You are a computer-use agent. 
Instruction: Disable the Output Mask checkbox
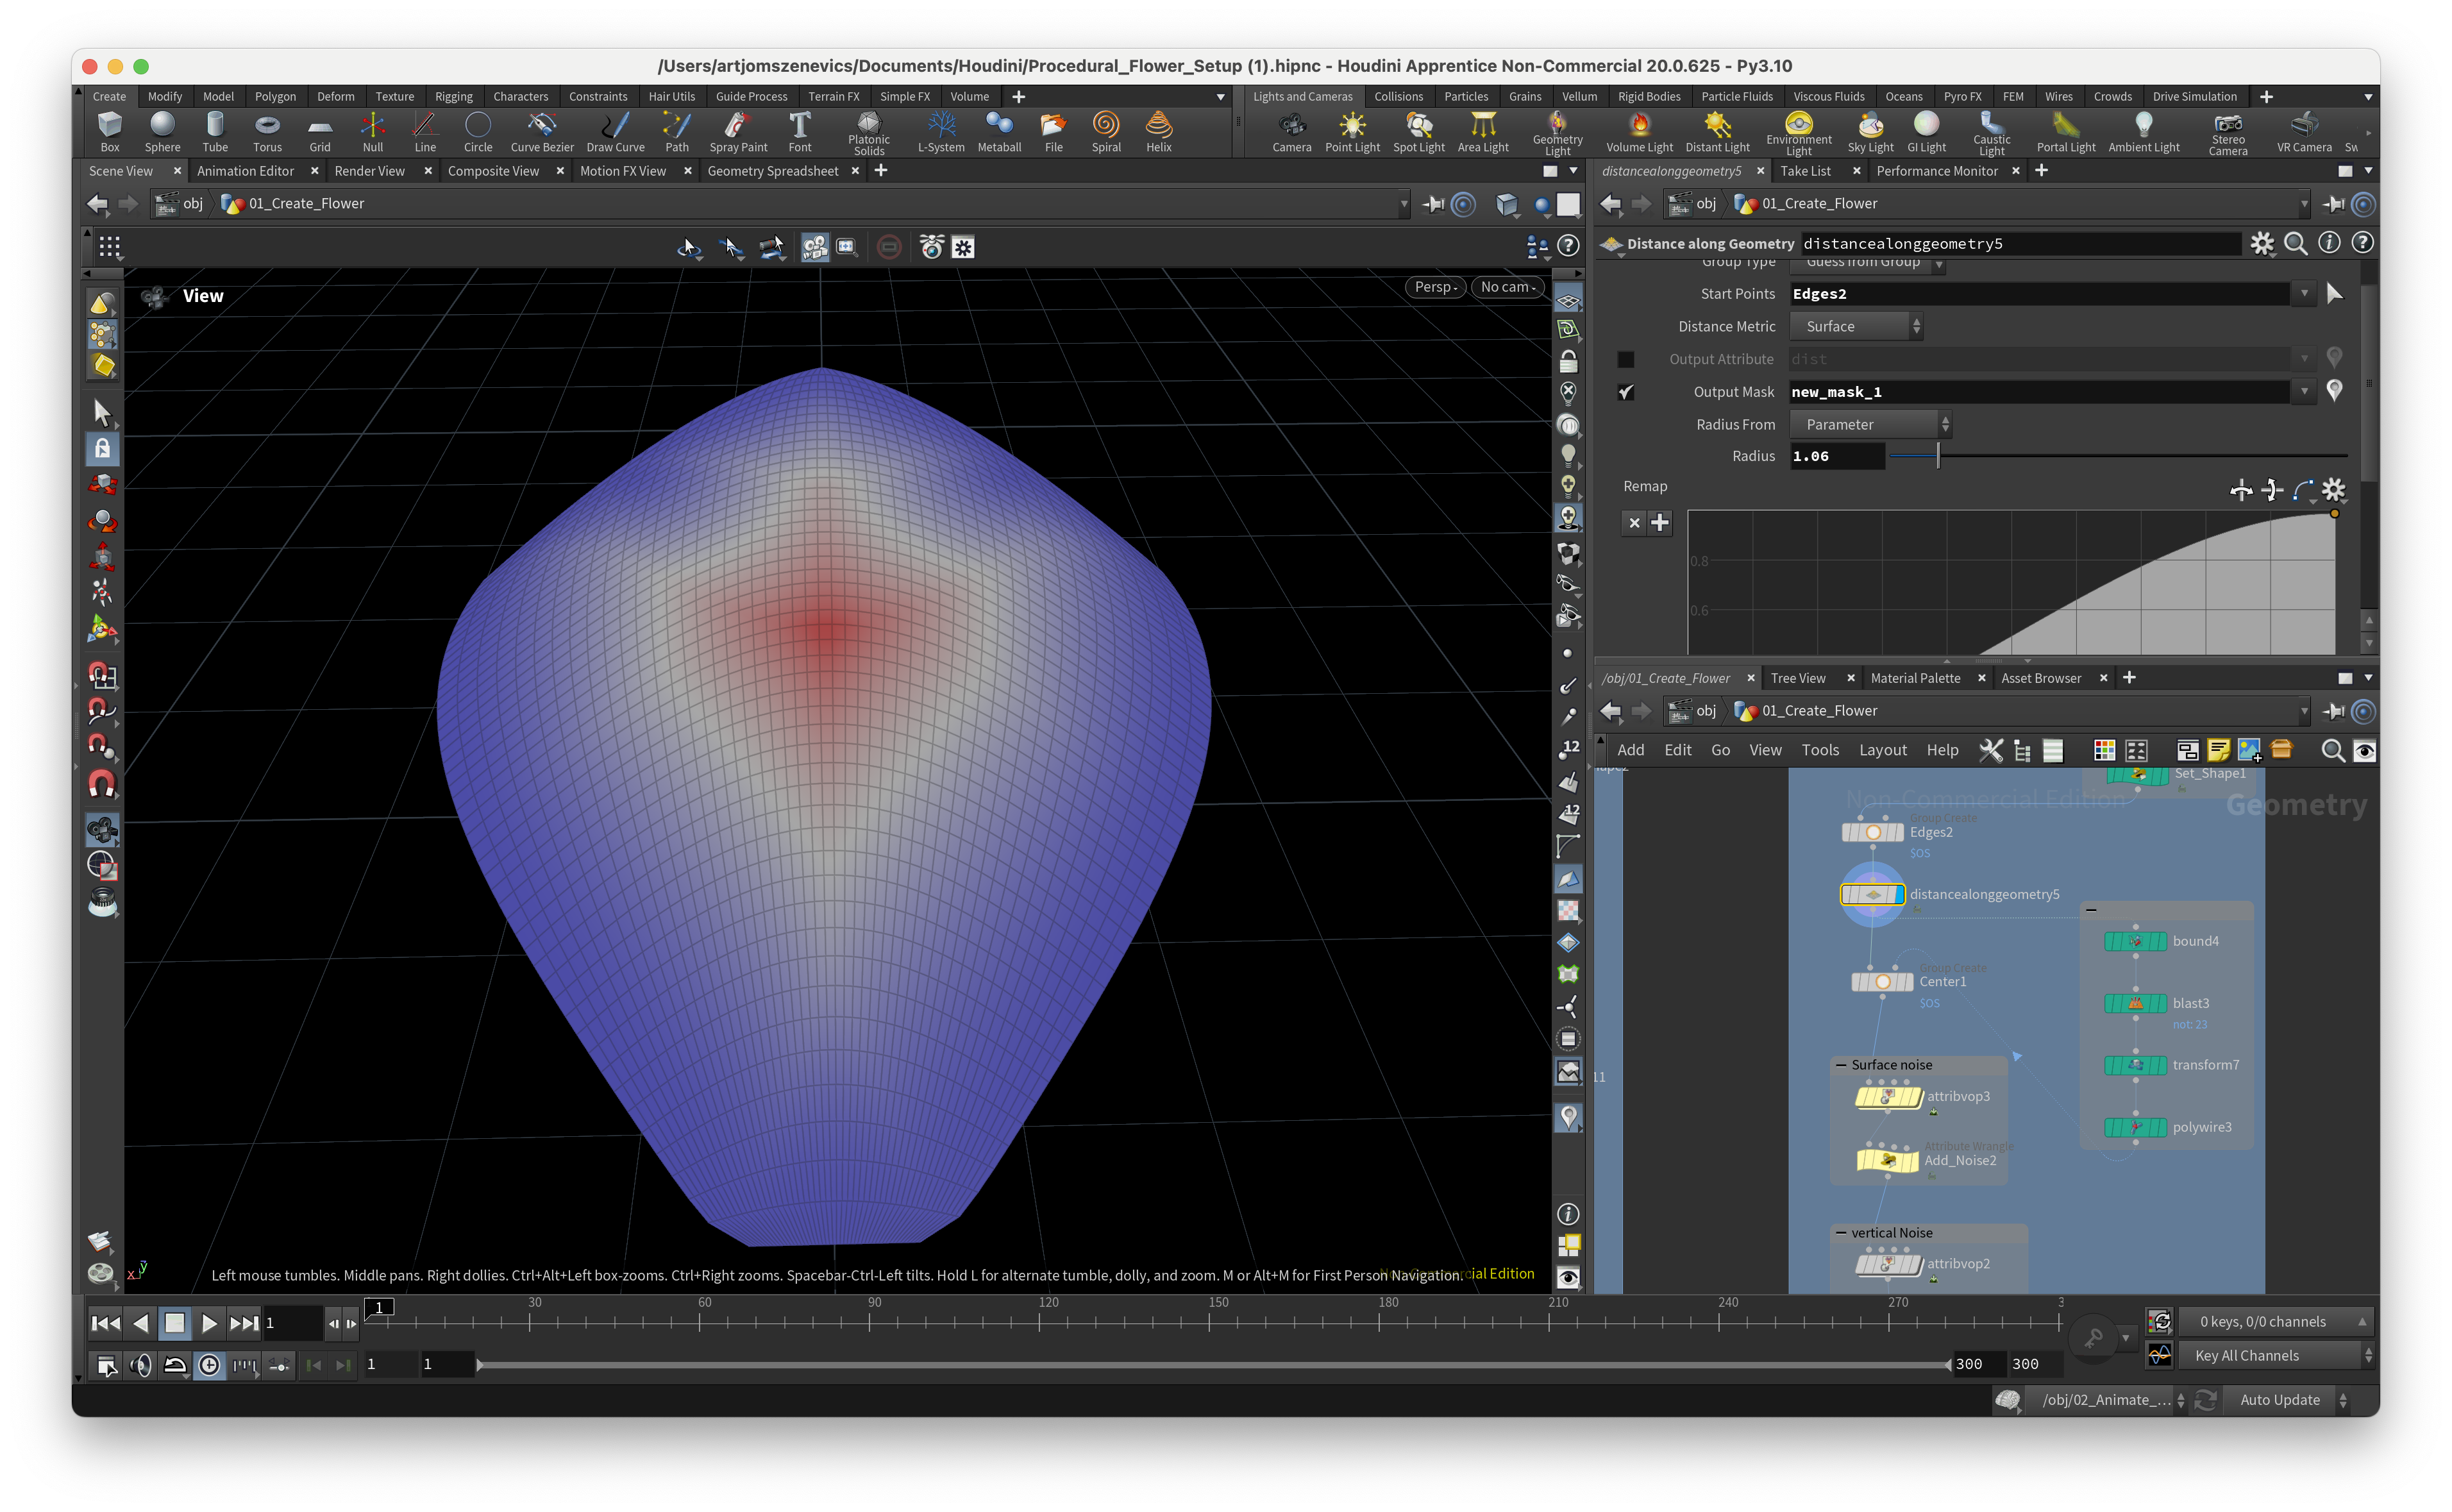1626,392
